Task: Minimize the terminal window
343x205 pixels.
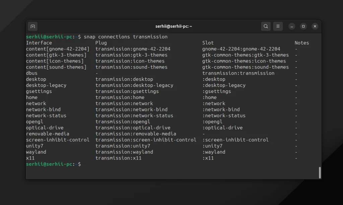Action: 292,26
